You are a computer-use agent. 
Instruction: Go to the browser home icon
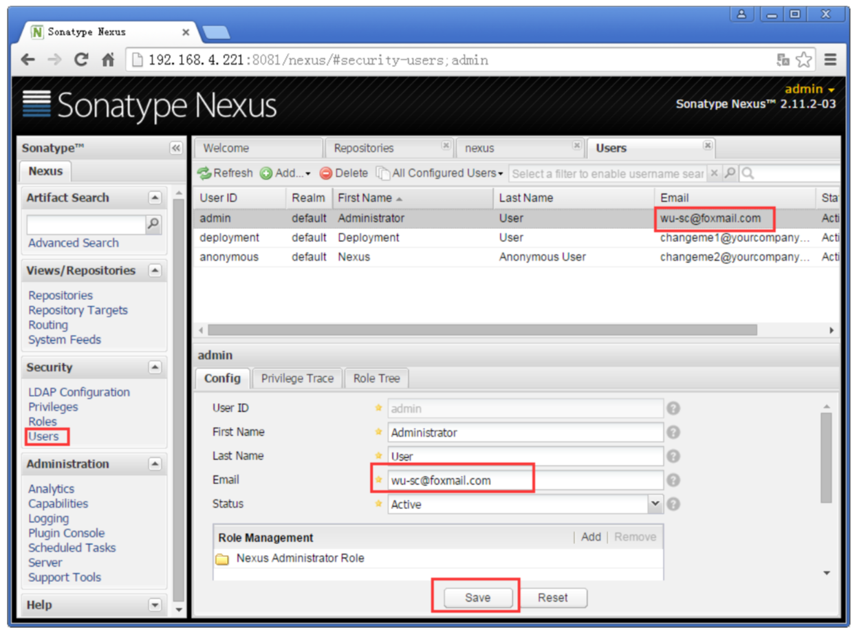point(108,60)
